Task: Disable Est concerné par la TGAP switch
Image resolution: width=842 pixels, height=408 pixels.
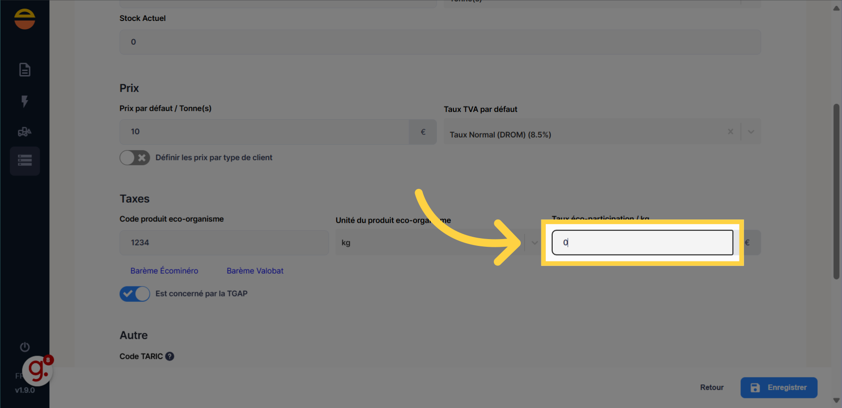Action: (135, 294)
